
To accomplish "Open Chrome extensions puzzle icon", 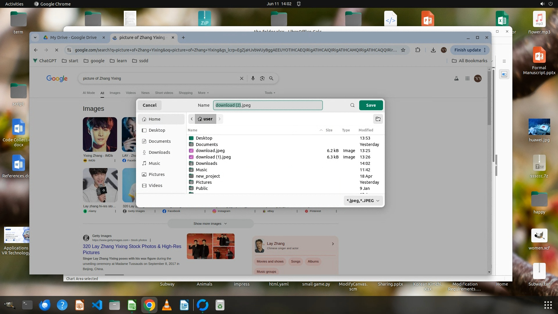I will (x=418, y=50).
